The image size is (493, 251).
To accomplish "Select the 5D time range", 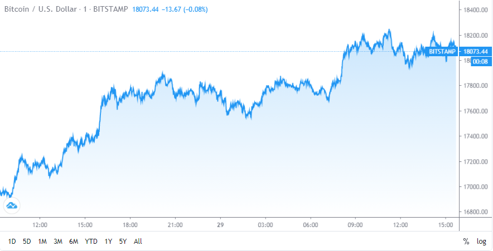I will 27,242.
